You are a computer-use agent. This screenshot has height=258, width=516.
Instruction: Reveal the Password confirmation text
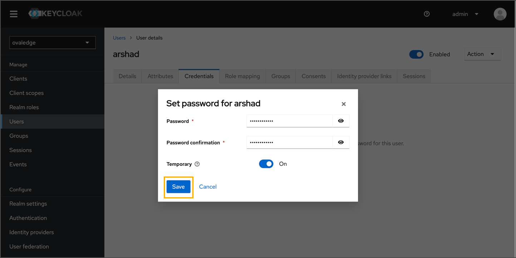[x=341, y=142]
